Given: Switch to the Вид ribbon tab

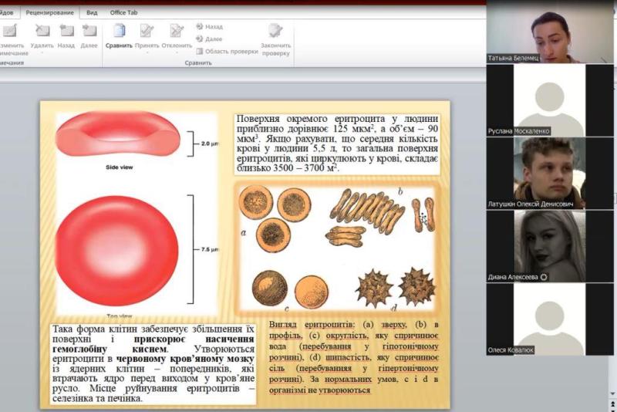Looking at the screenshot, I should pos(92,12).
